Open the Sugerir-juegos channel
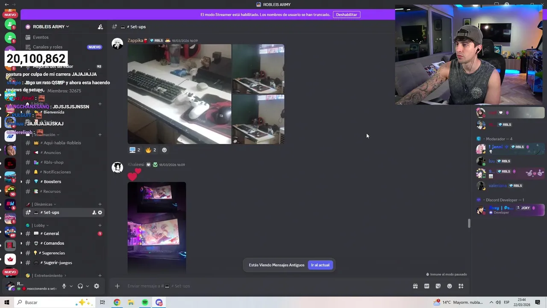 coord(63,263)
